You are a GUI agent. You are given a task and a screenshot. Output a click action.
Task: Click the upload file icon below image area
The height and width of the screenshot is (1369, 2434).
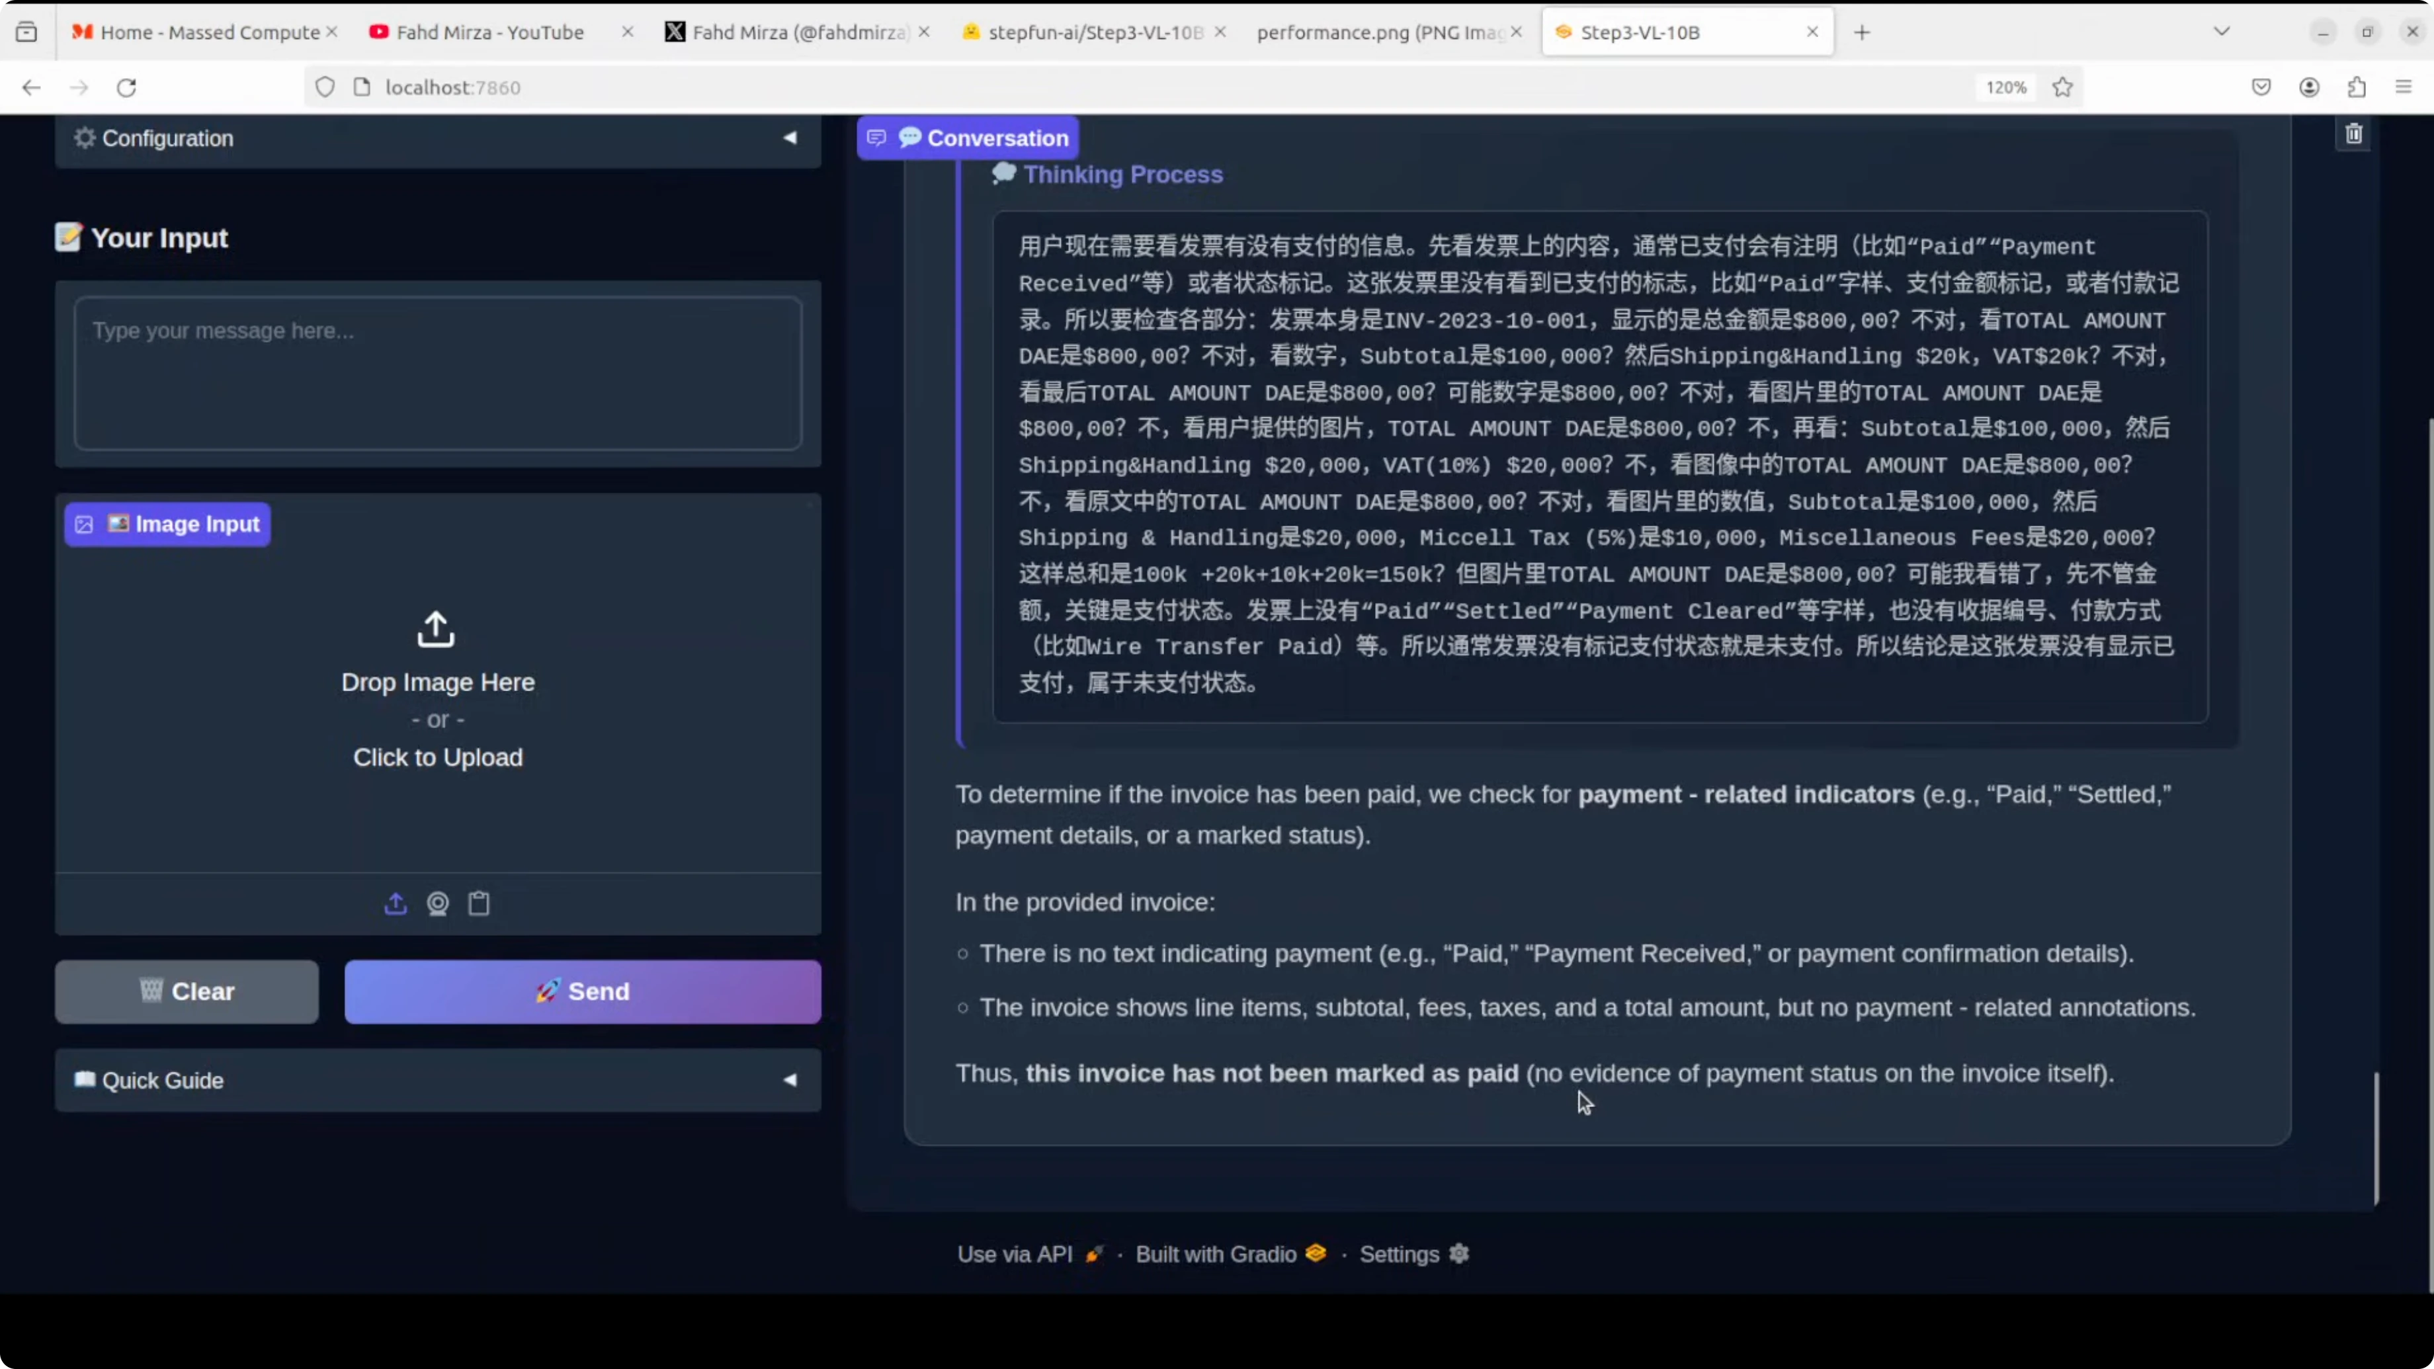coord(395,903)
